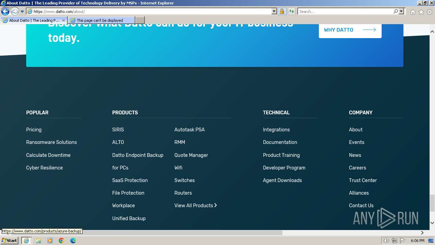Viewport: 435px width, 245px height.
Task: Click the horizontal scrollbar right arrow
Action: (x=422, y=233)
